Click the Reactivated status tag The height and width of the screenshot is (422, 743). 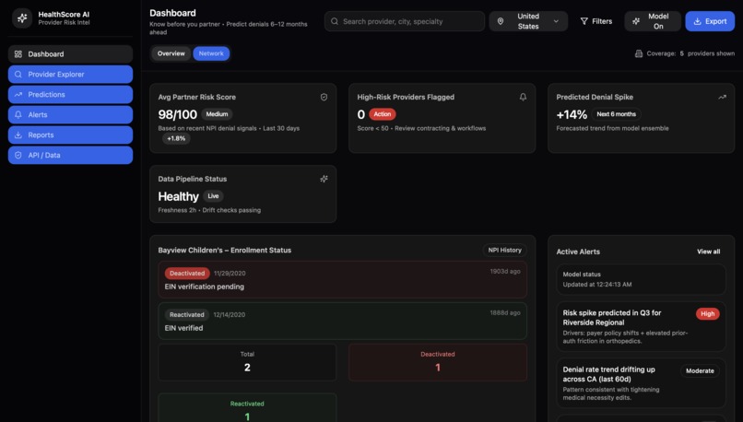(187, 314)
